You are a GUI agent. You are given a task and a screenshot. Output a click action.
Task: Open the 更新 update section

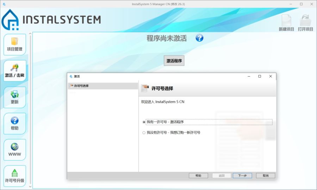(x=14, y=97)
